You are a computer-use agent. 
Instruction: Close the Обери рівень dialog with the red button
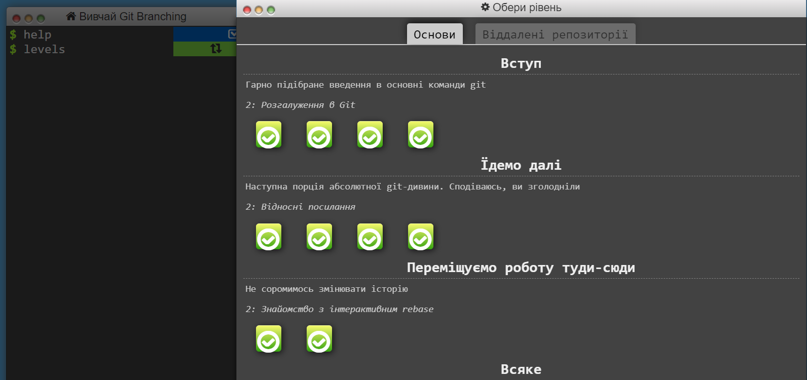pyautogui.click(x=247, y=10)
